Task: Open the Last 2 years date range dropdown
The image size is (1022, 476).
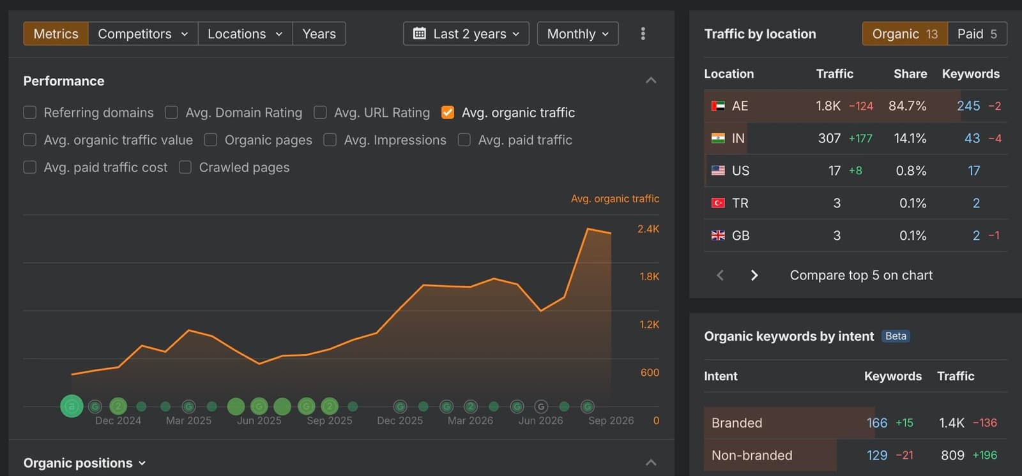Action: coord(466,34)
